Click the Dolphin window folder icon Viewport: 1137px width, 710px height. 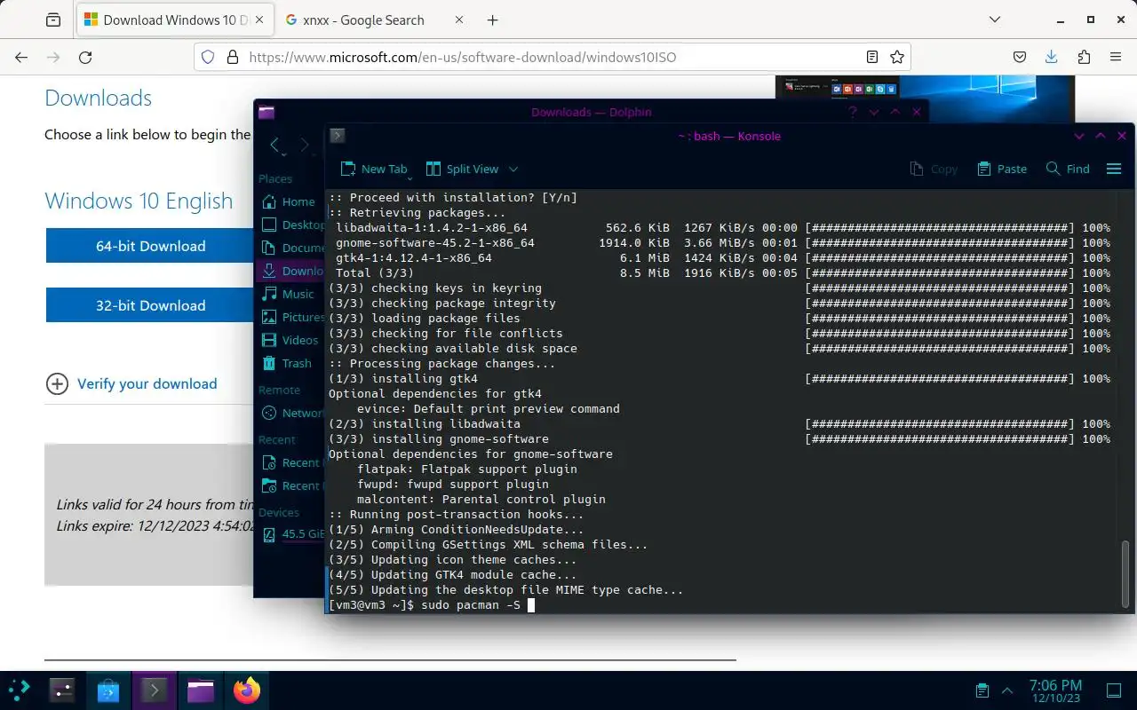[266, 112]
